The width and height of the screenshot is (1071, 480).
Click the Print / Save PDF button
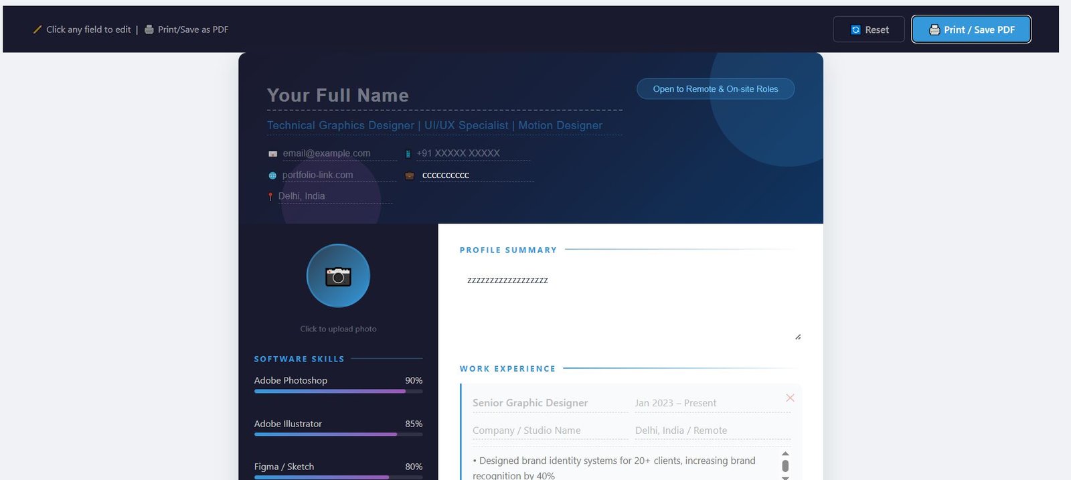971,29
